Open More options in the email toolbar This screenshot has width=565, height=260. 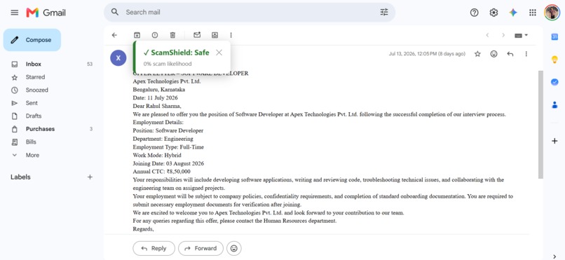(231, 35)
